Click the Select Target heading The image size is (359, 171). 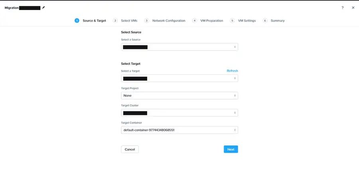click(x=131, y=64)
